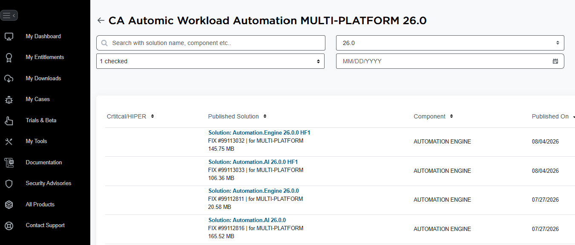Image resolution: width=575 pixels, height=245 pixels.
Task: Click the My Downloads cloud icon
Action: coord(9,79)
